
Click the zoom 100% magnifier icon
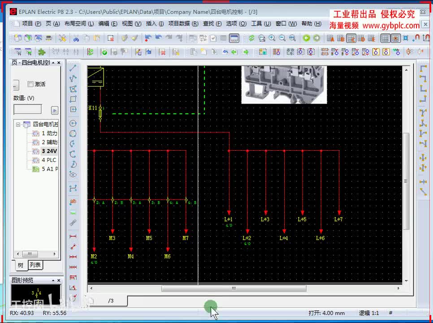292,38
